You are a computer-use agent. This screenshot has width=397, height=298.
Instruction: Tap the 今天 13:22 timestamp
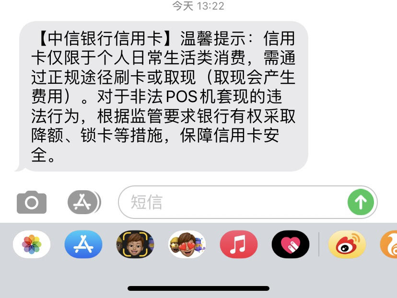click(198, 6)
